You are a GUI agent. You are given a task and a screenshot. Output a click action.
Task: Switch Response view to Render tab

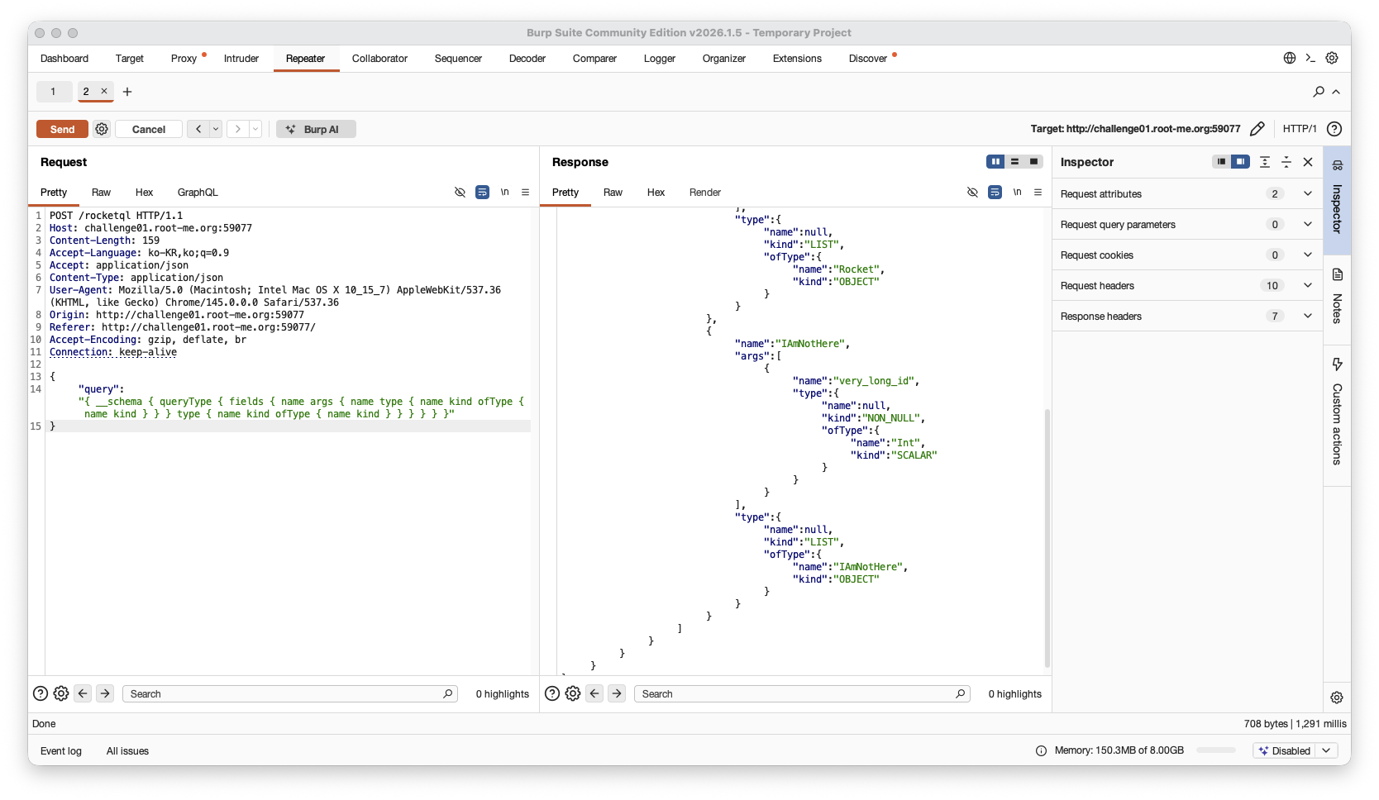[705, 193]
